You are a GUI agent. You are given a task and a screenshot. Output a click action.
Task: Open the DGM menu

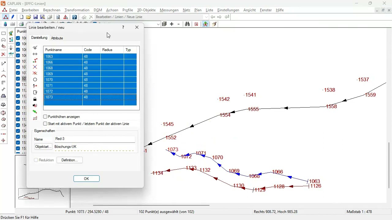(x=98, y=10)
